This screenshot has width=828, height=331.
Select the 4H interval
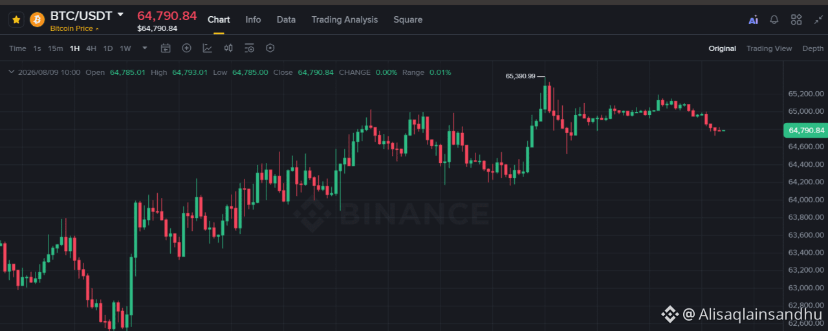(x=91, y=48)
